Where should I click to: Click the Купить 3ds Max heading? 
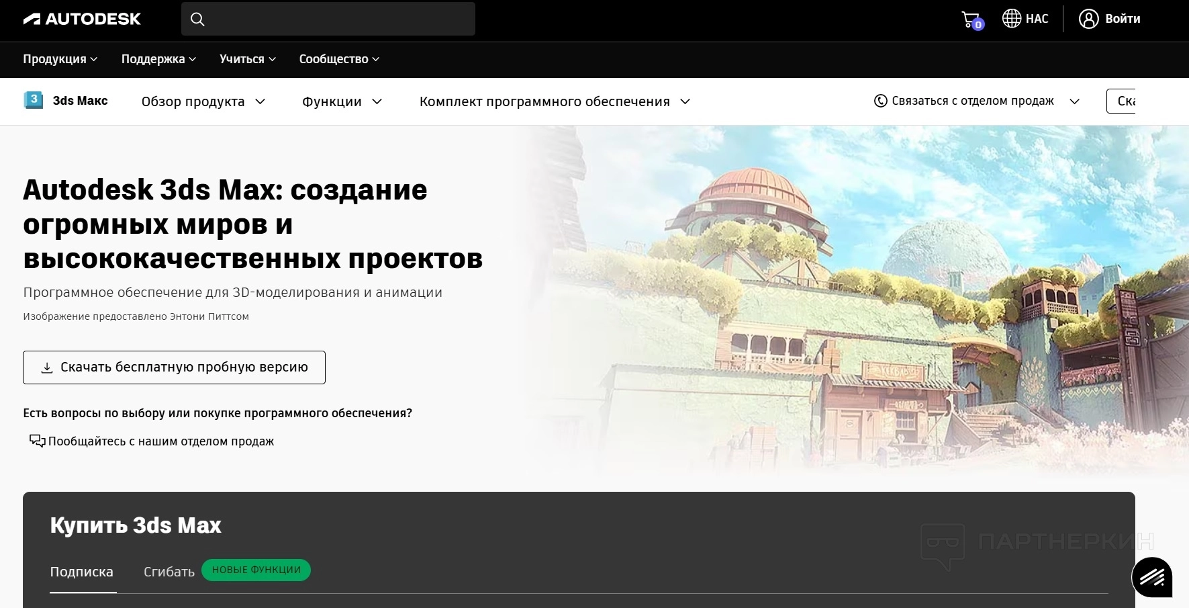136,525
